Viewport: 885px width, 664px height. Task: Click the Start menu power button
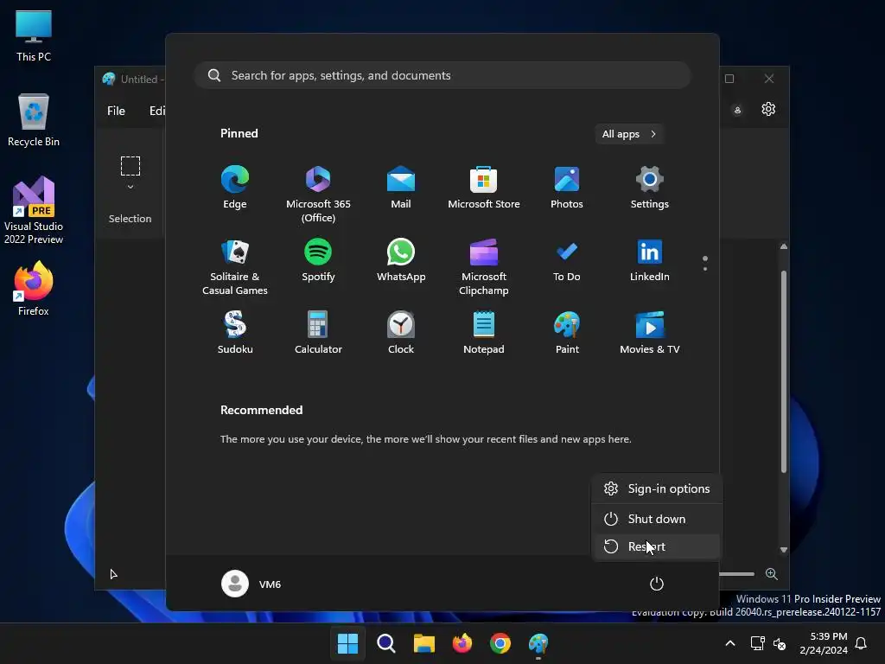[657, 584]
